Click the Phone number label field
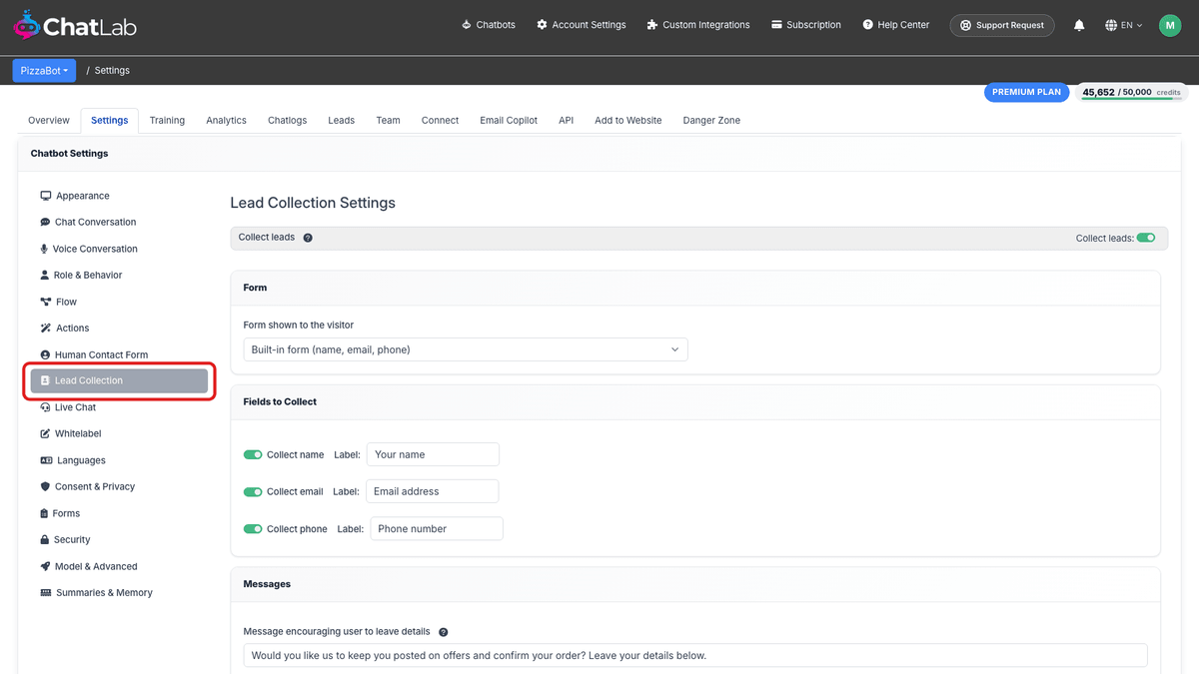This screenshot has width=1199, height=674. pos(437,529)
